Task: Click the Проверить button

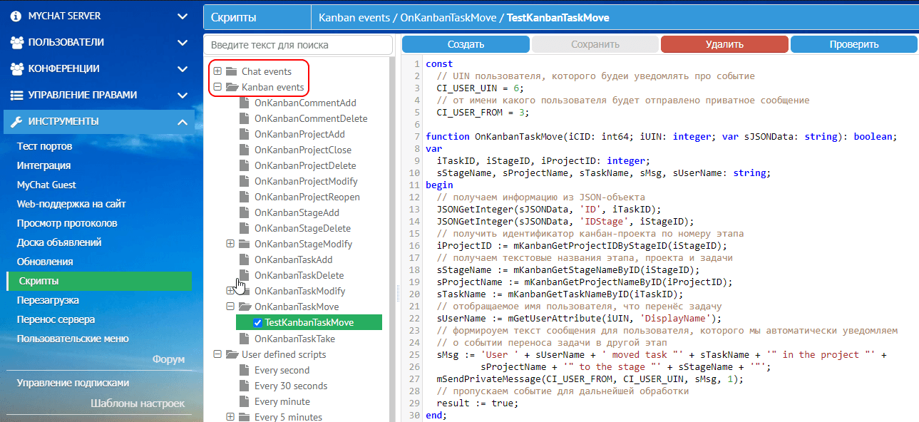Action: pyautogui.click(x=853, y=43)
